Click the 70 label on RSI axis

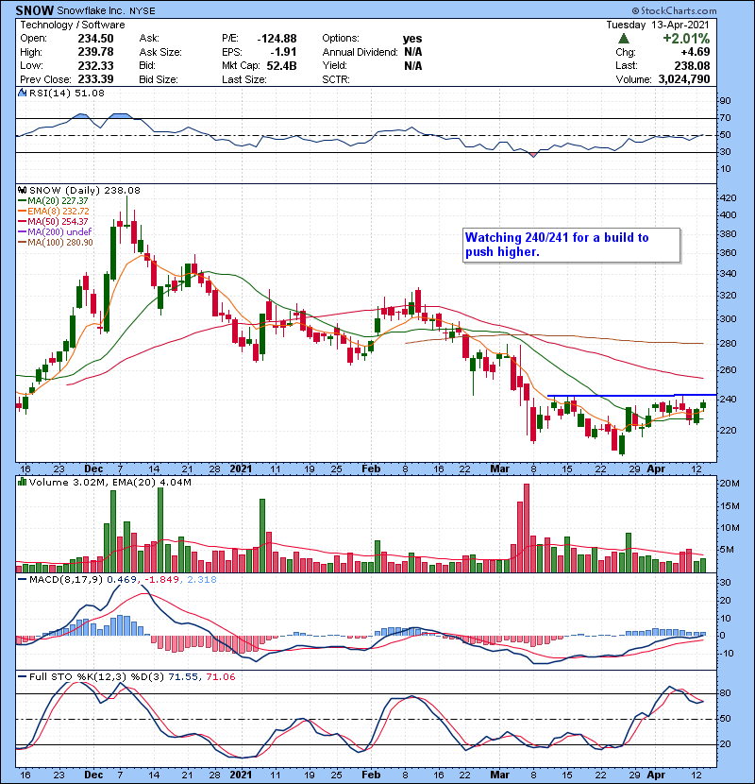coord(725,118)
